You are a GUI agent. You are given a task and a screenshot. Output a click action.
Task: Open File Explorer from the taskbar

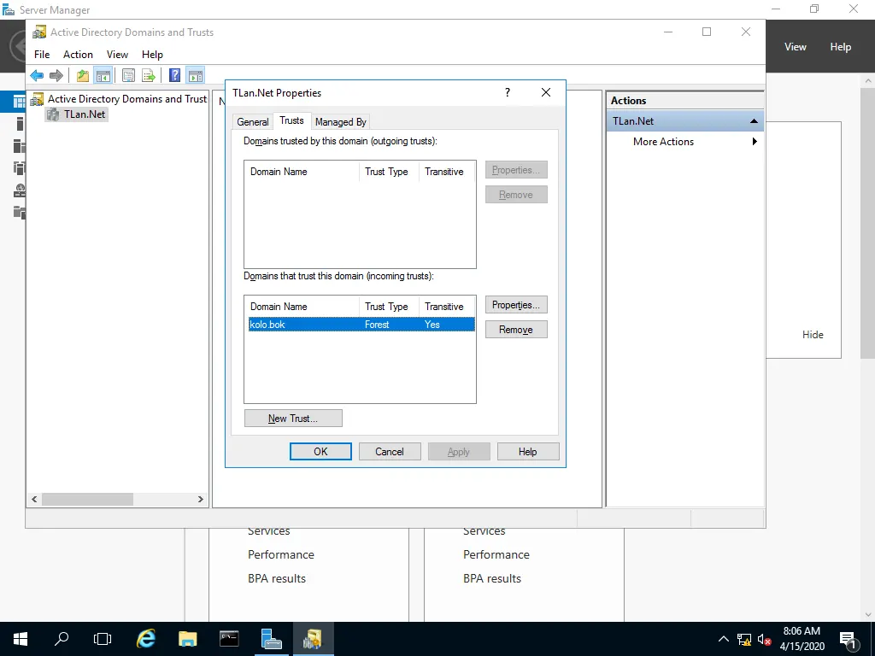coord(187,639)
